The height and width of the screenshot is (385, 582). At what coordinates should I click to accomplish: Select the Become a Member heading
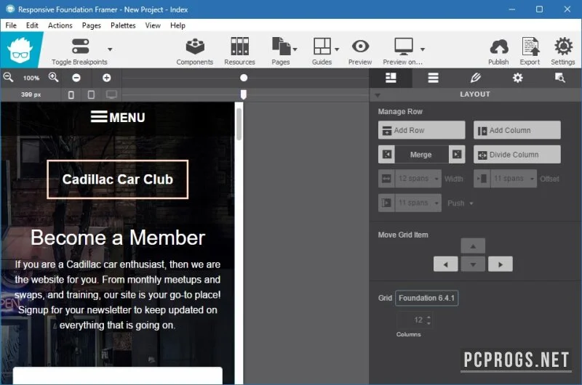(x=118, y=238)
